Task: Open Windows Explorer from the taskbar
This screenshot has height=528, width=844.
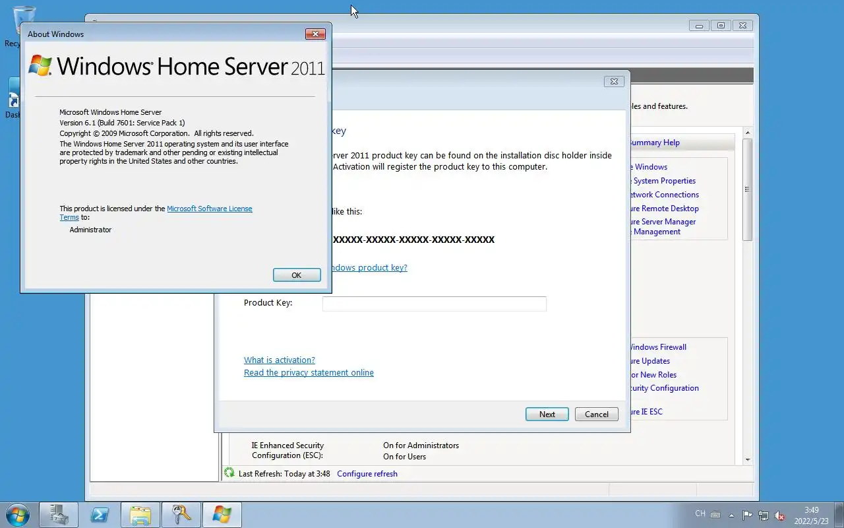Action: click(x=140, y=515)
